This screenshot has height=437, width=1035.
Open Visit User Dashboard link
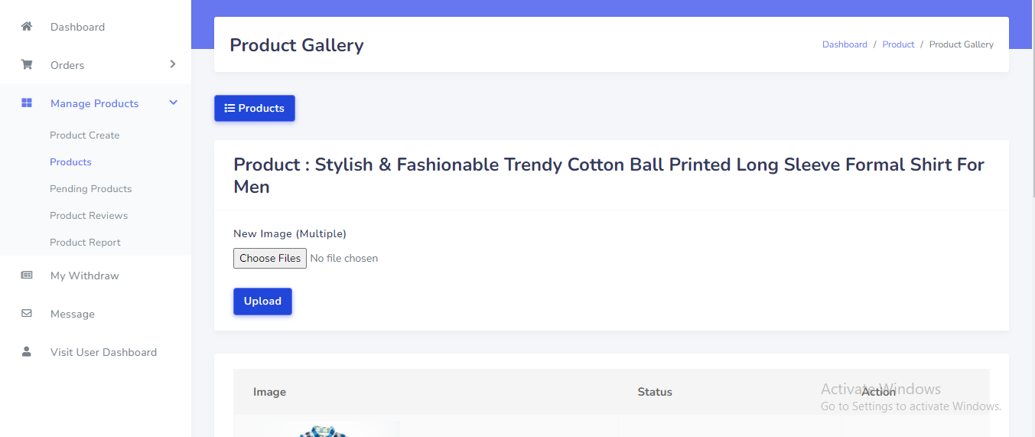point(103,352)
